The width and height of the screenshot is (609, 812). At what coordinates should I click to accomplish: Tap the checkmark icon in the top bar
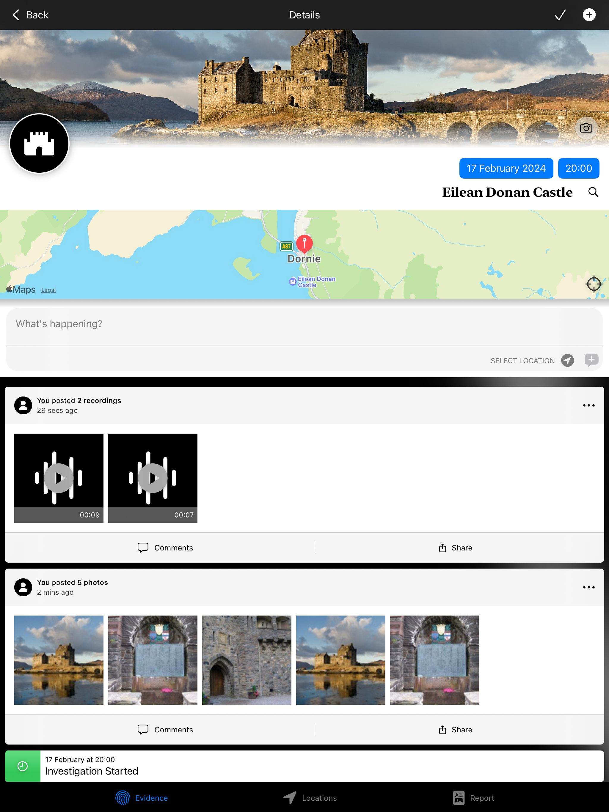pos(560,15)
